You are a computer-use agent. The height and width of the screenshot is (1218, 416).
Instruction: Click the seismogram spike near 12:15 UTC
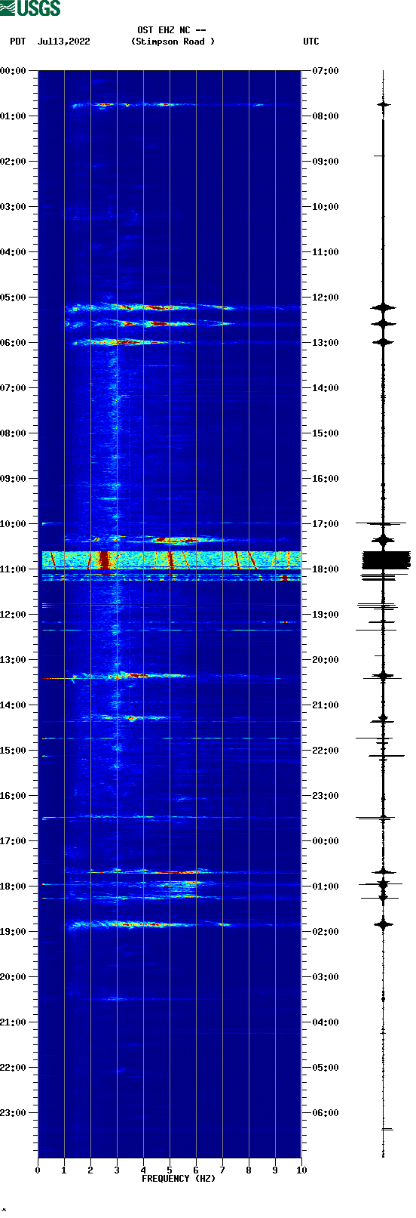(x=383, y=307)
